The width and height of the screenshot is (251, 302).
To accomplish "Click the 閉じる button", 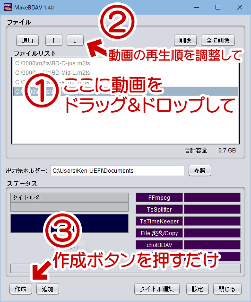I will (x=227, y=289).
